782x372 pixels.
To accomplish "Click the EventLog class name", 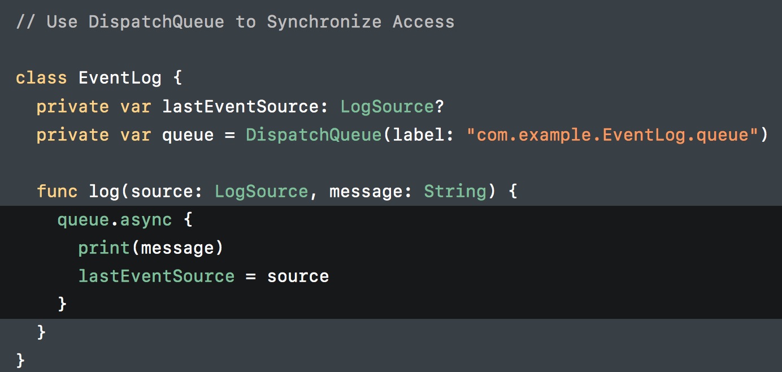I will pos(120,79).
